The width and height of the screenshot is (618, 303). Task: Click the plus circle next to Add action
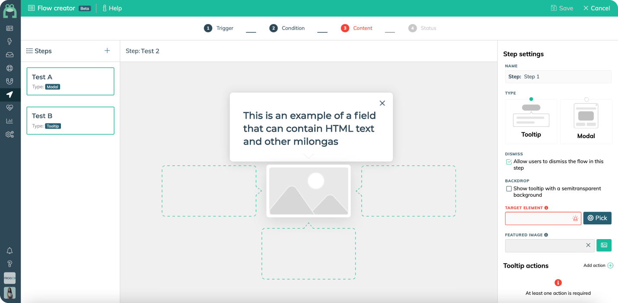click(610, 265)
